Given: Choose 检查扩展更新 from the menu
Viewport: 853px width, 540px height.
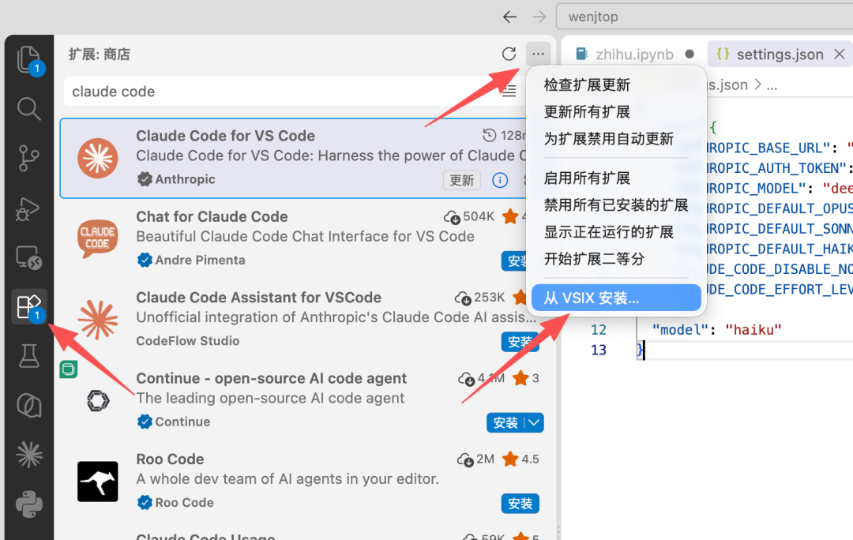Looking at the screenshot, I should [x=616, y=84].
